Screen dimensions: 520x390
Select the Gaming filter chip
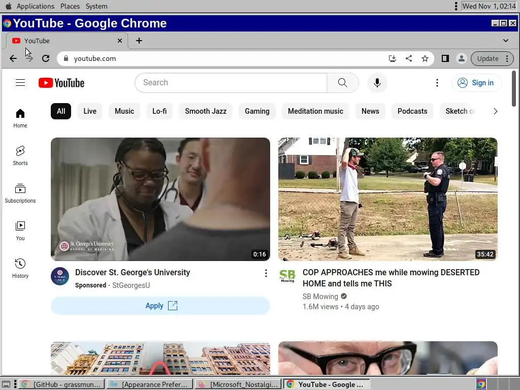point(257,111)
